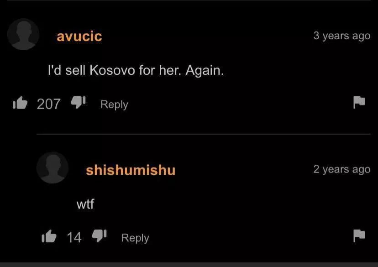Thumbs up shishumishu's wtf reply

(x=49, y=236)
